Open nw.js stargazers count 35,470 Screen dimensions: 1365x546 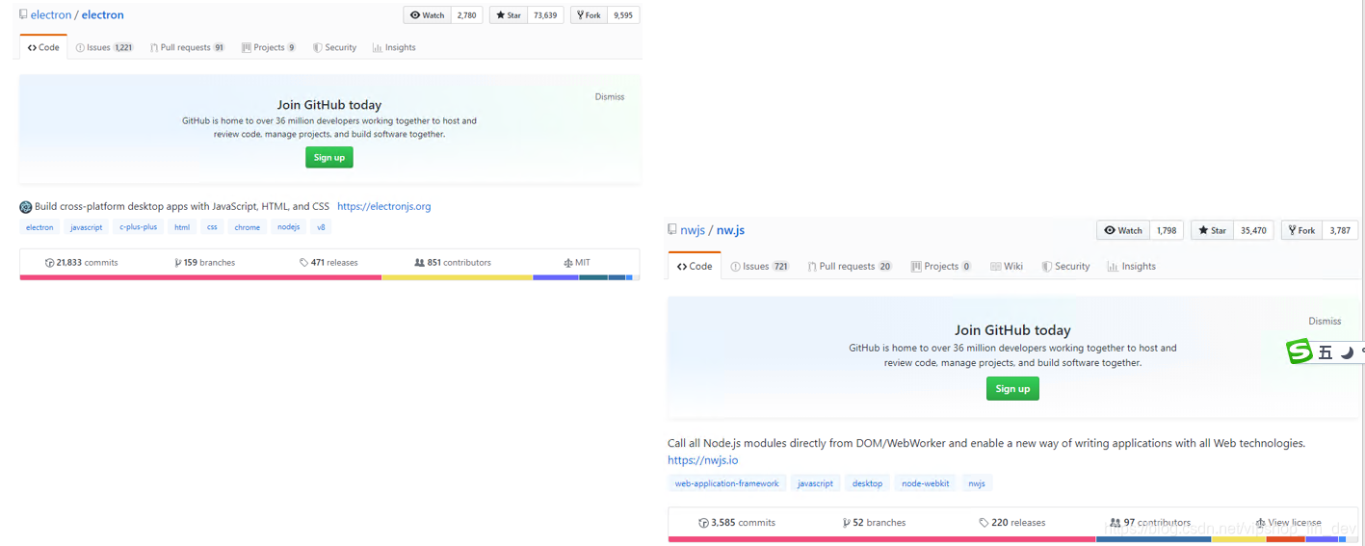point(1253,230)
